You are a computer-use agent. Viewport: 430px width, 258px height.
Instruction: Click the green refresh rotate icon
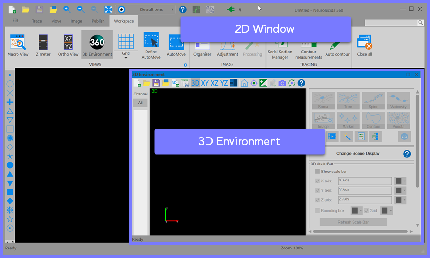pyautogui.click(x=292, y=83)
